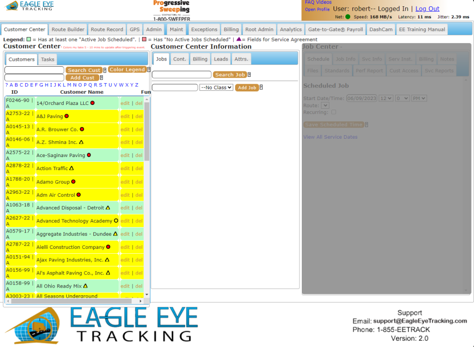This screenshot has width=474, height=347.
Task: Switch to the Tasks tab
Action: pos(47,59)
